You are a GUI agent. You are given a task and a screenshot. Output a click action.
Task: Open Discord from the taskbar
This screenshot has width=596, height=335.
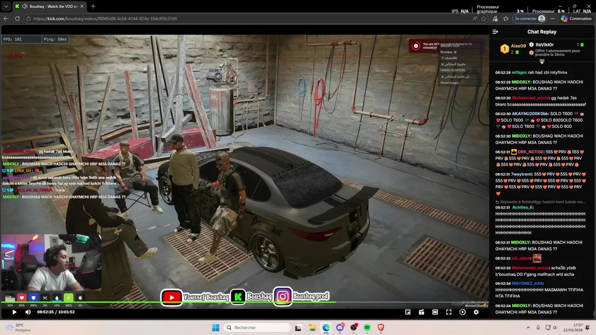[340, 328]
